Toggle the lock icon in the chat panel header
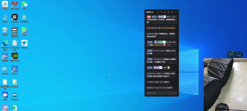 point(165,12)
